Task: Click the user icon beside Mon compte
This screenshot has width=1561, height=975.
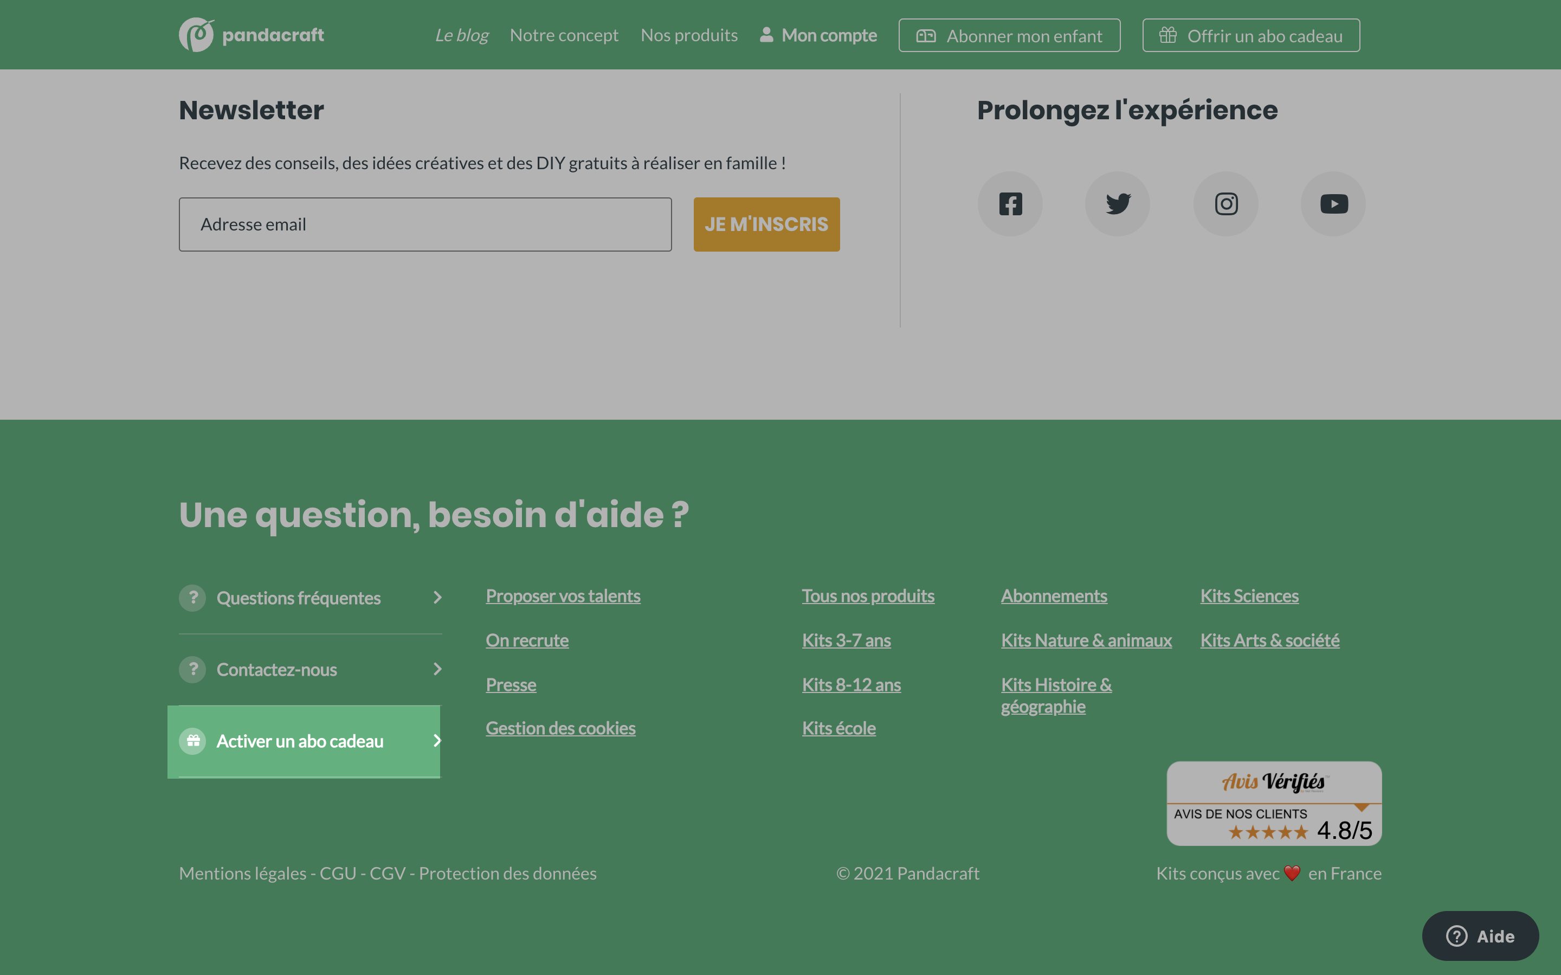Action: [766, 35]
